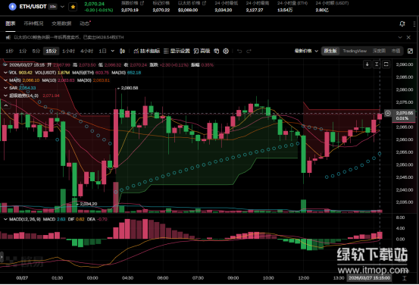Open the 最新价格 price type dropdown
Image resolution: width=419 pixels, height=285 pixels.
click(x=306, y=51)
